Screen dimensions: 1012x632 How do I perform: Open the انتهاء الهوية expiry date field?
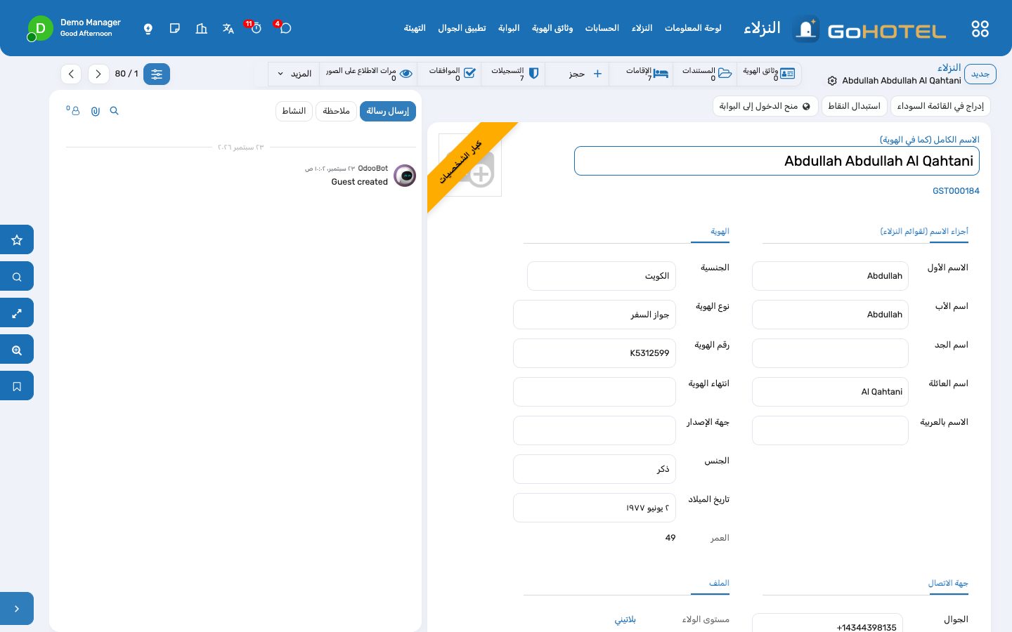point(595,392)
